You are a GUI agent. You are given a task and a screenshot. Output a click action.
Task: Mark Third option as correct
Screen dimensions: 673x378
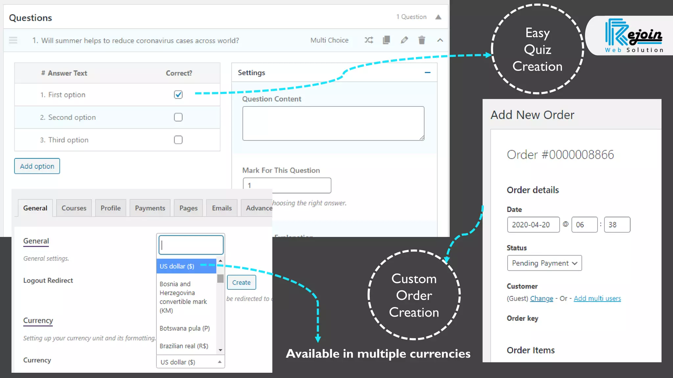178,140
